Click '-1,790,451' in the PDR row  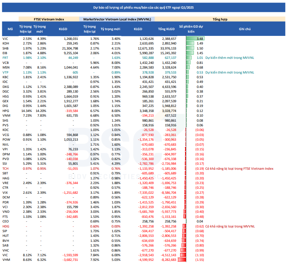pos(168,202)
